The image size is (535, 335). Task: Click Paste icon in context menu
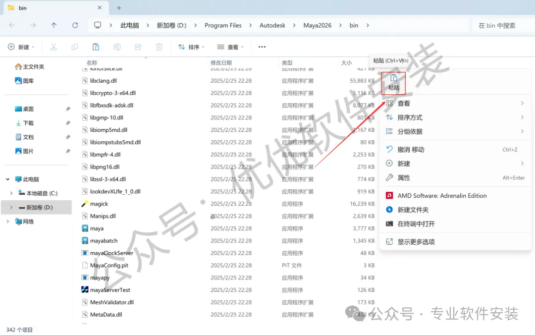pos(393,83)
